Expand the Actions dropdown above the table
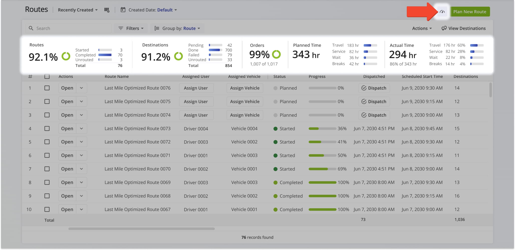 (x=422, y=28)
